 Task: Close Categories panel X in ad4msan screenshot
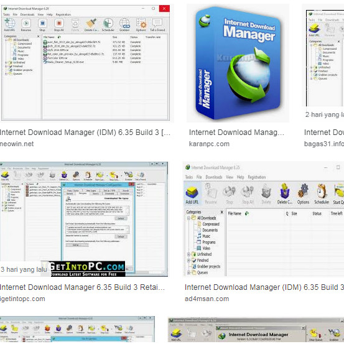pos(222,212)
